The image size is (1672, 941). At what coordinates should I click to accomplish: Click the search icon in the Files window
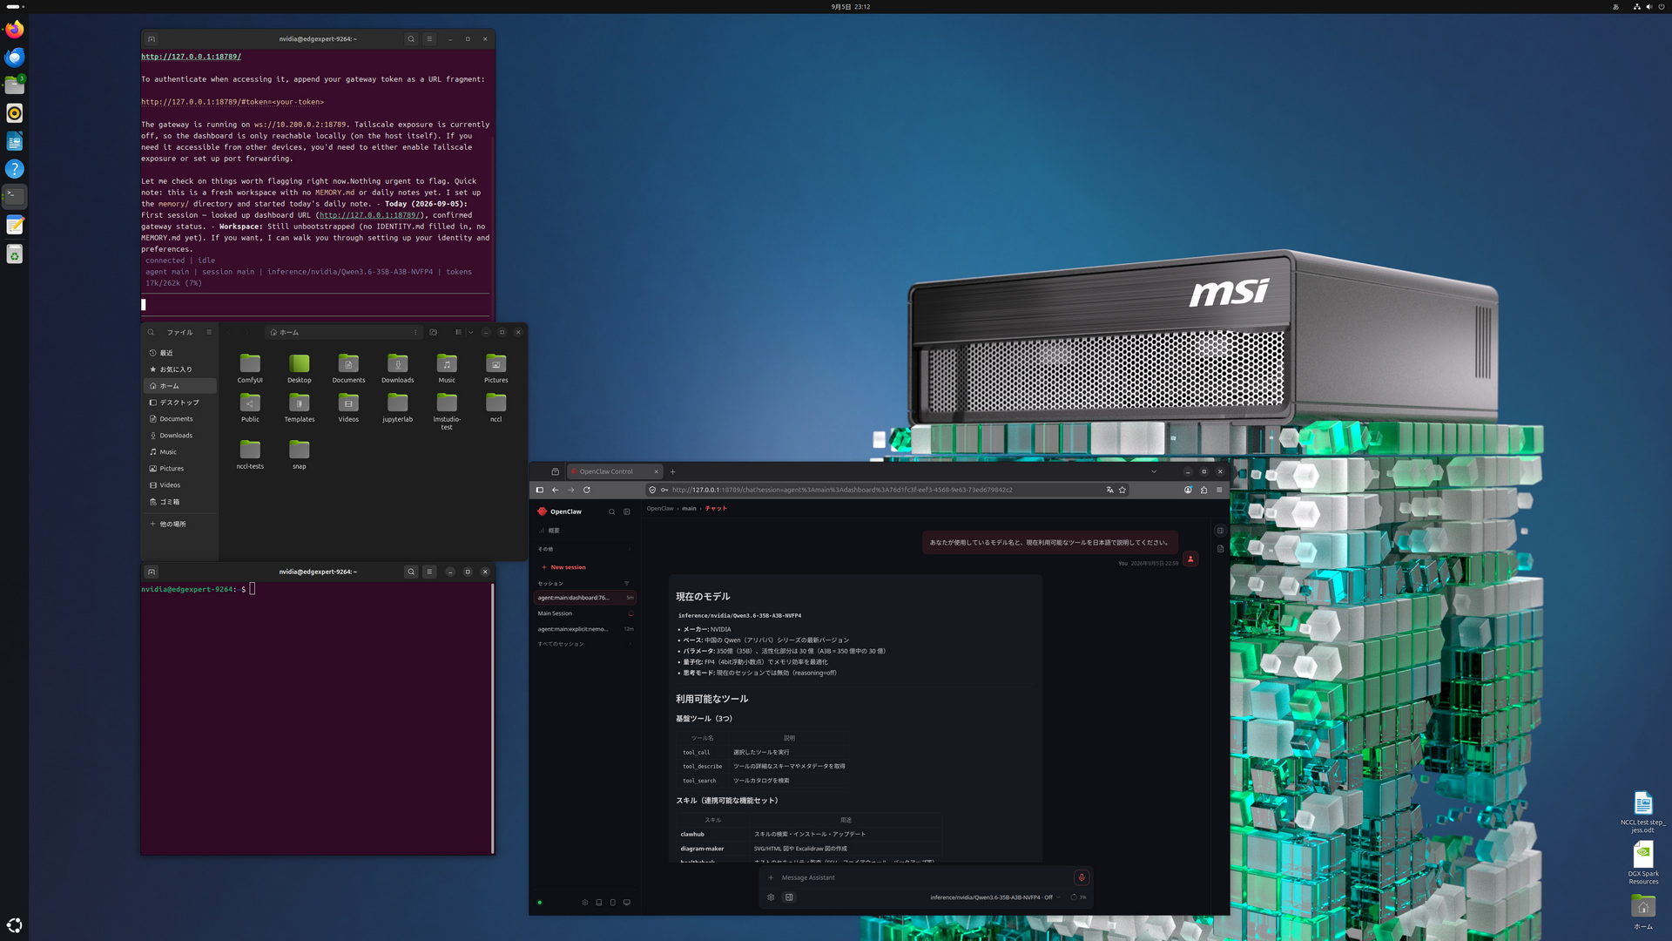pos(151,332)
